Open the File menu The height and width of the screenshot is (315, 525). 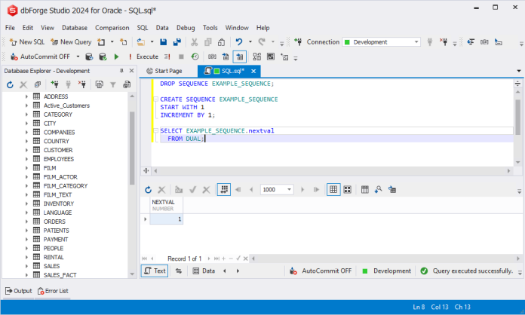click(10, 28)
